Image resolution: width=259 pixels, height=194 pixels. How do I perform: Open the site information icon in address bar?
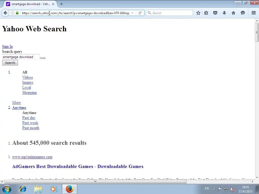coord(13,13)
